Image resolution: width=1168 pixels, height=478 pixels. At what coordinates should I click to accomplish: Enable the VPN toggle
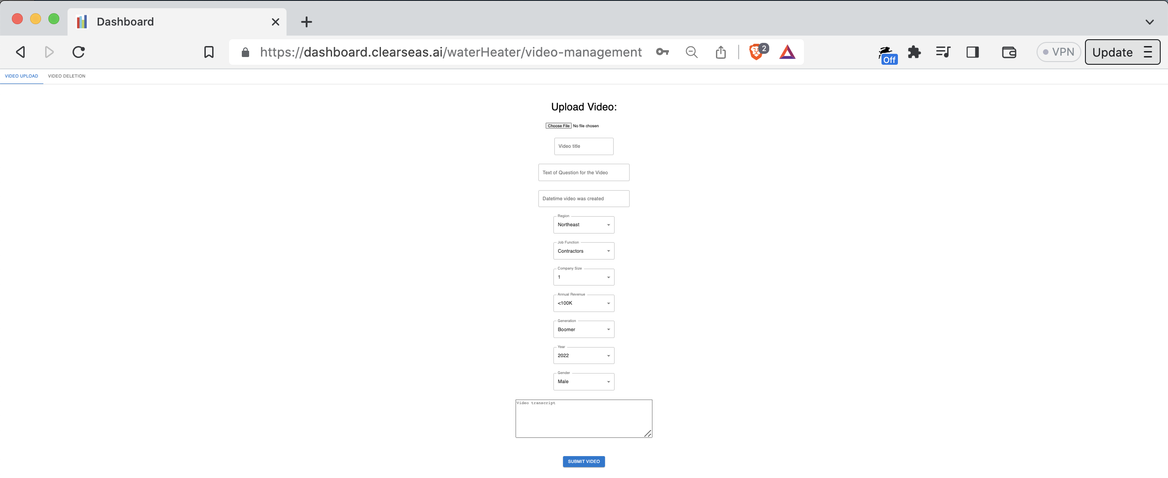click(1058, 52)
